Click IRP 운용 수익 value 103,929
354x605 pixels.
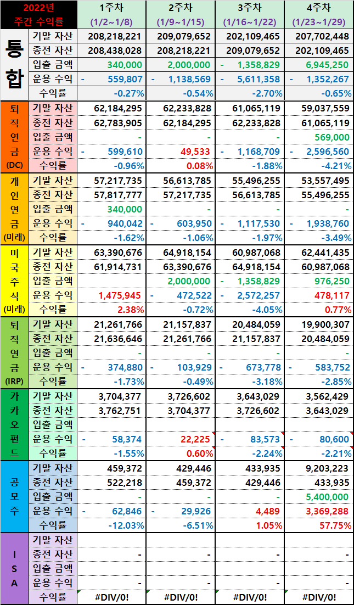click(181, 368)
